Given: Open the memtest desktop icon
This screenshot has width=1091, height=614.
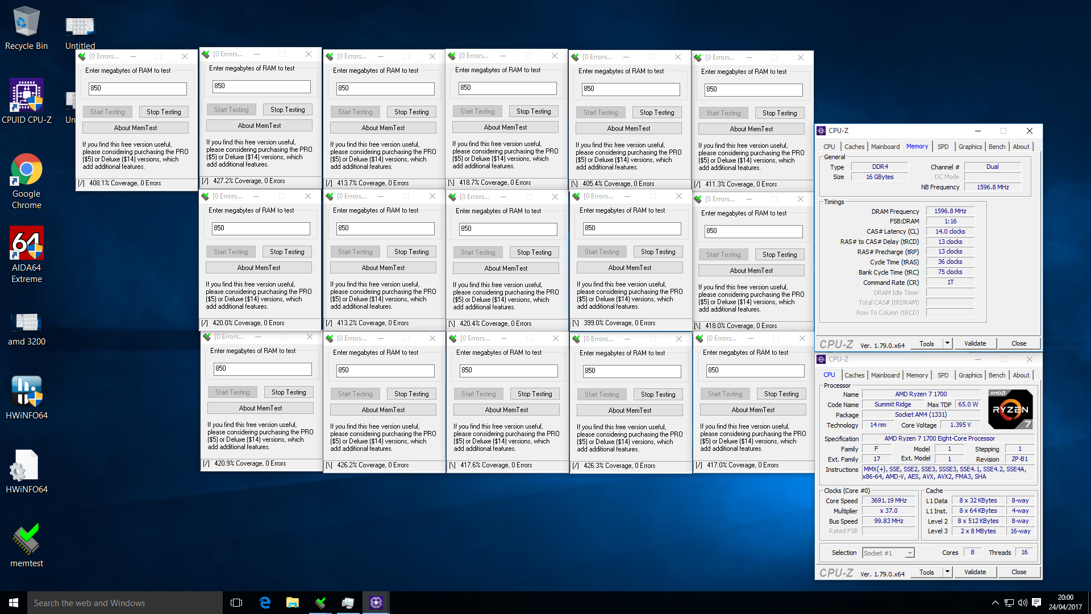Looking at the screenshot, I should click(26, 546).
